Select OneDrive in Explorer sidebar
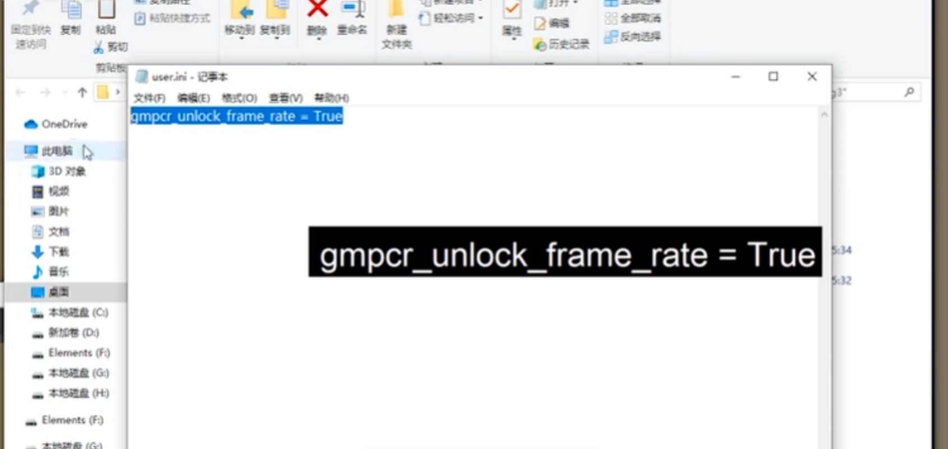The image size is (948, 449). pos(56,124)
